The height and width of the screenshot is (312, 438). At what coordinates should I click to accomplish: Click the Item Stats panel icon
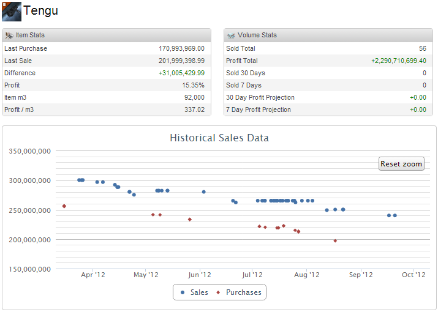pyautogui.click(x=9, y=35)
